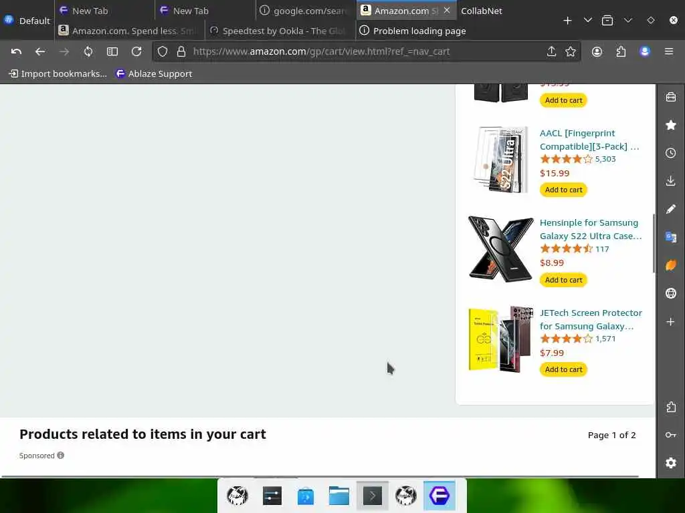
Task: Open bookmarks star in sidebar
Action: pyautogui.click(x=671, y=125)
